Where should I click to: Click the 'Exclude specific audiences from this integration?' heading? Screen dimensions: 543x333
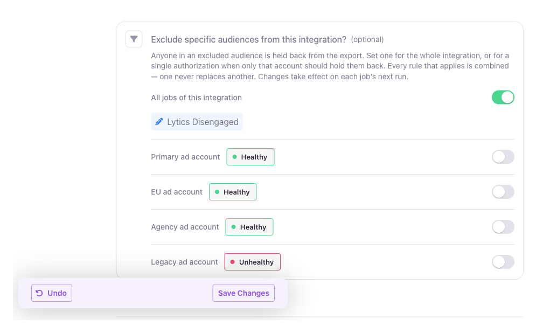249,39
